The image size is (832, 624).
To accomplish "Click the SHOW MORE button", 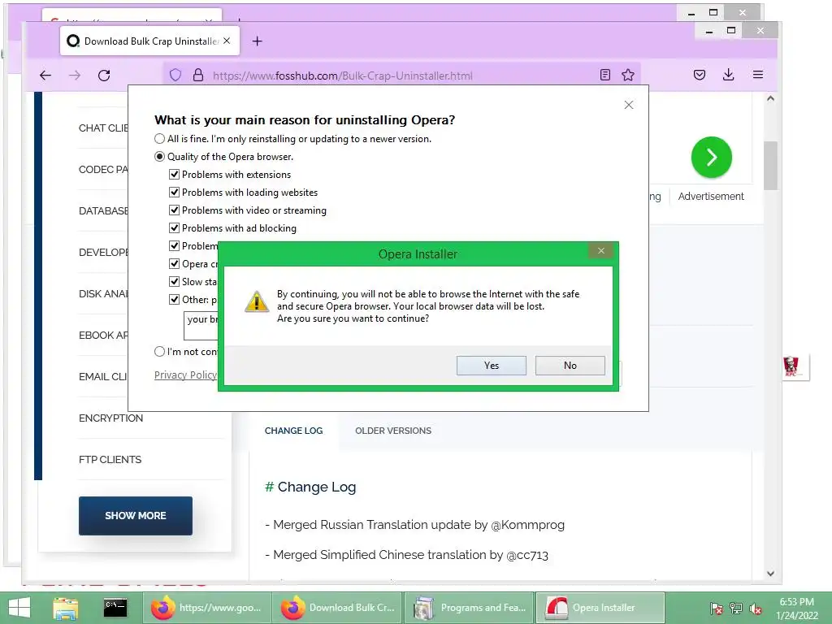I will tap(136, 516).
